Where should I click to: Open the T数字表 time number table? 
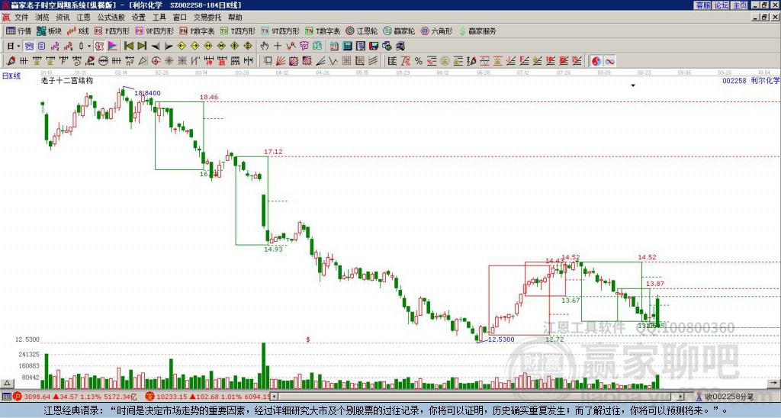(x=323, y=31)
